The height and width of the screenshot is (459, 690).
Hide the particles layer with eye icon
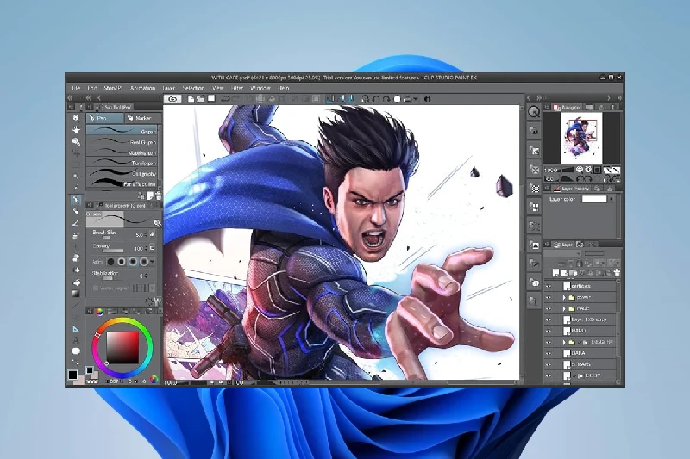pyautogui.click(x=548, y=285)
